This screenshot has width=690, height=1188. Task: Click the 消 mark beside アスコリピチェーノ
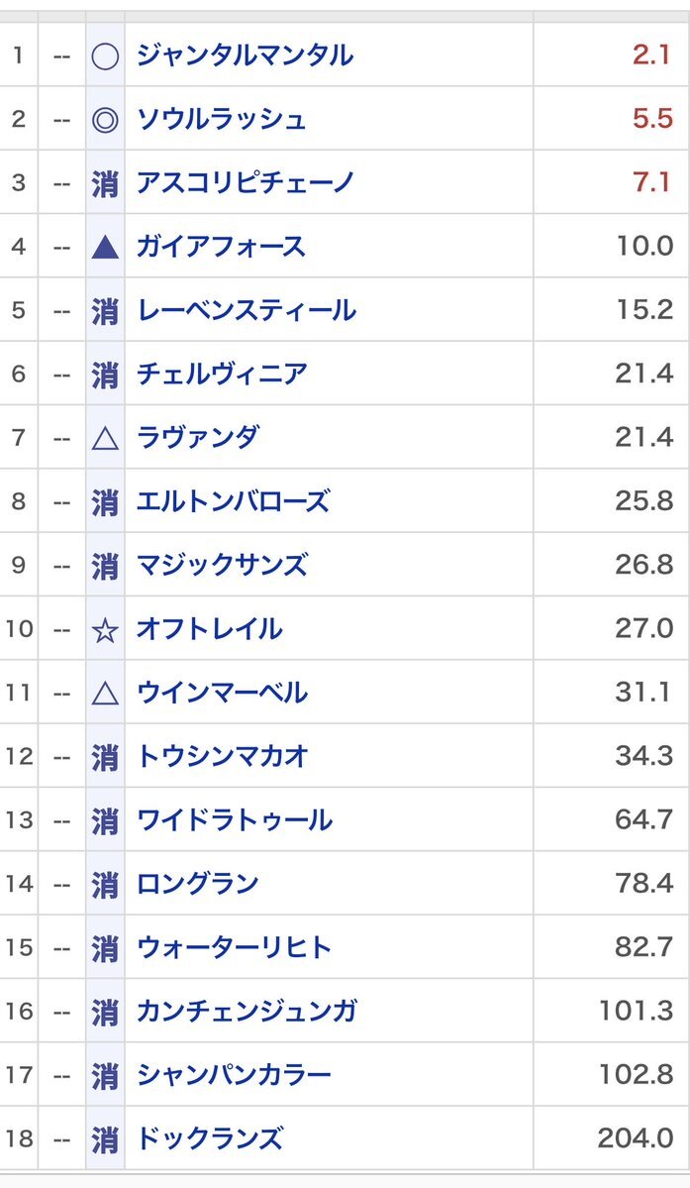(x=105, y=183)
